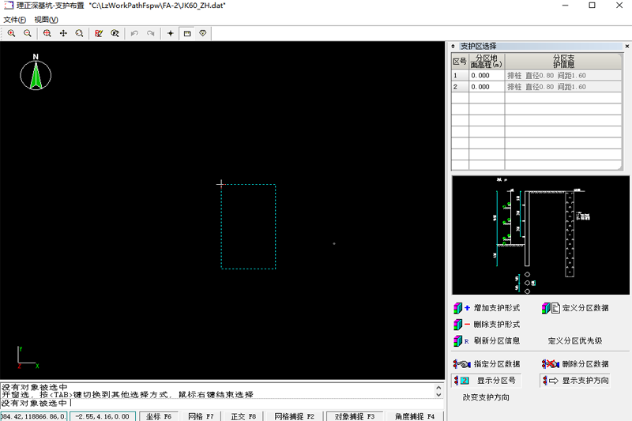Click 显示支护方向 button
Image resolution: width=632 pixels, height=421 pixels.
point(575,381)
